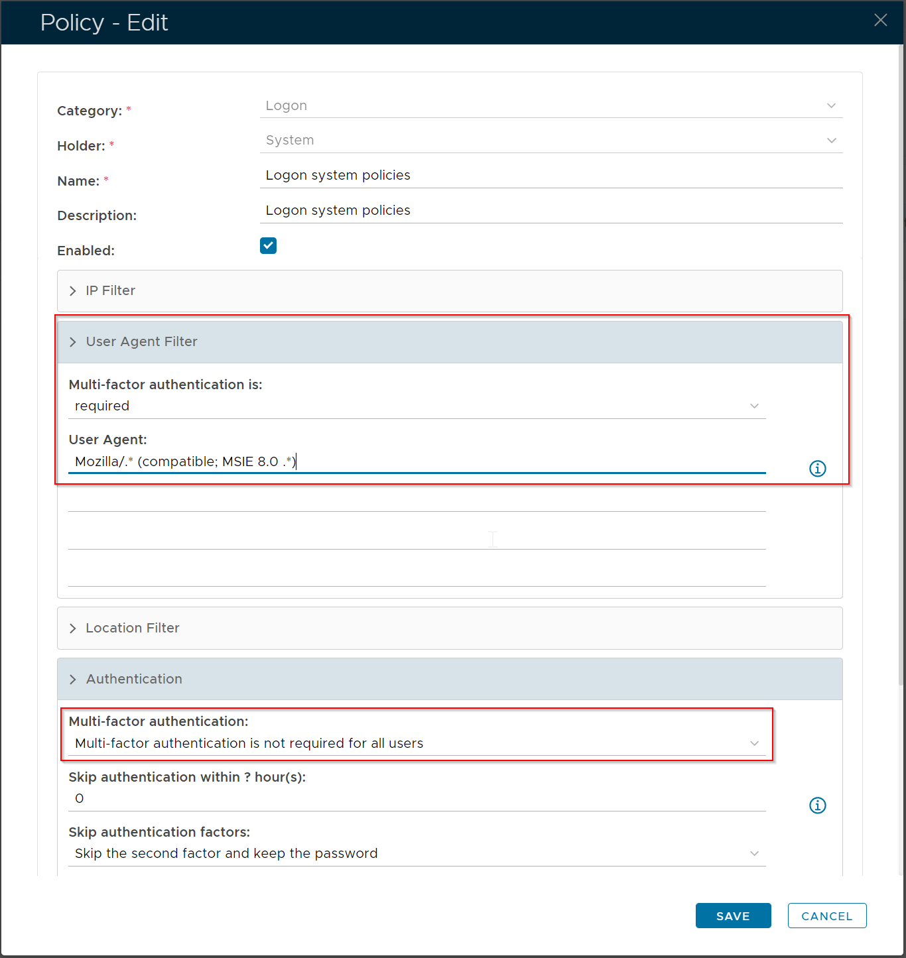Click into the Description text field
The height and width of the screenshot is (958, 906).
pos(550,211)
